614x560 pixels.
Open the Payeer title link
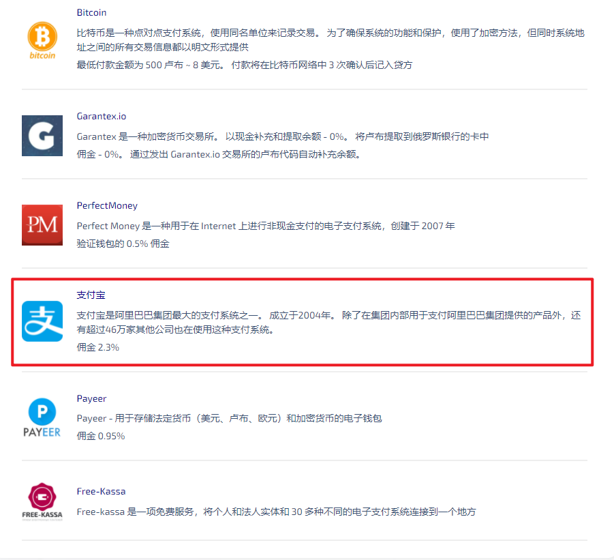(x=91, y=398)
